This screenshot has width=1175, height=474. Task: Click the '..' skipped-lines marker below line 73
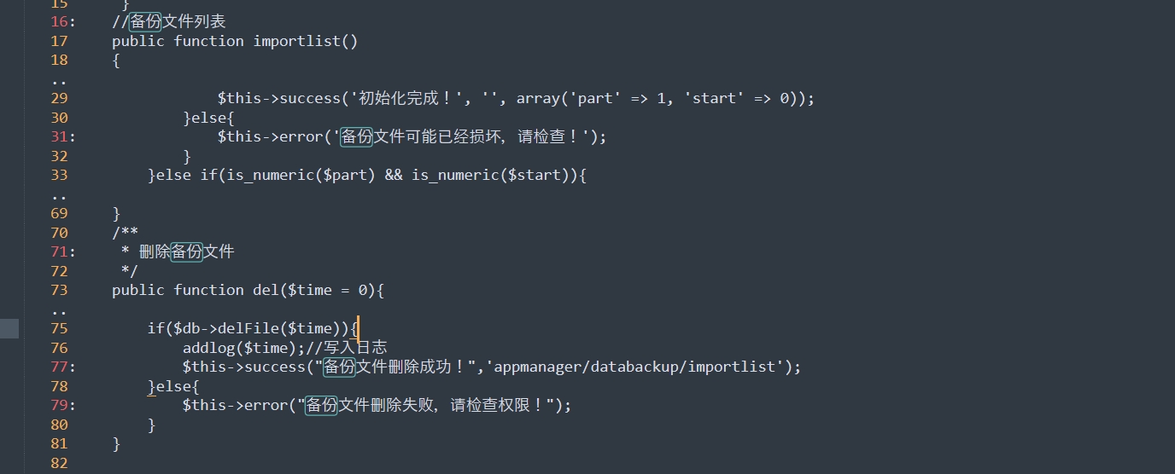click(59, 312)
